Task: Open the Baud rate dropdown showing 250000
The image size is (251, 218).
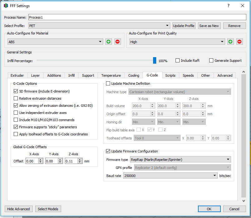Action: click(170, 175)
